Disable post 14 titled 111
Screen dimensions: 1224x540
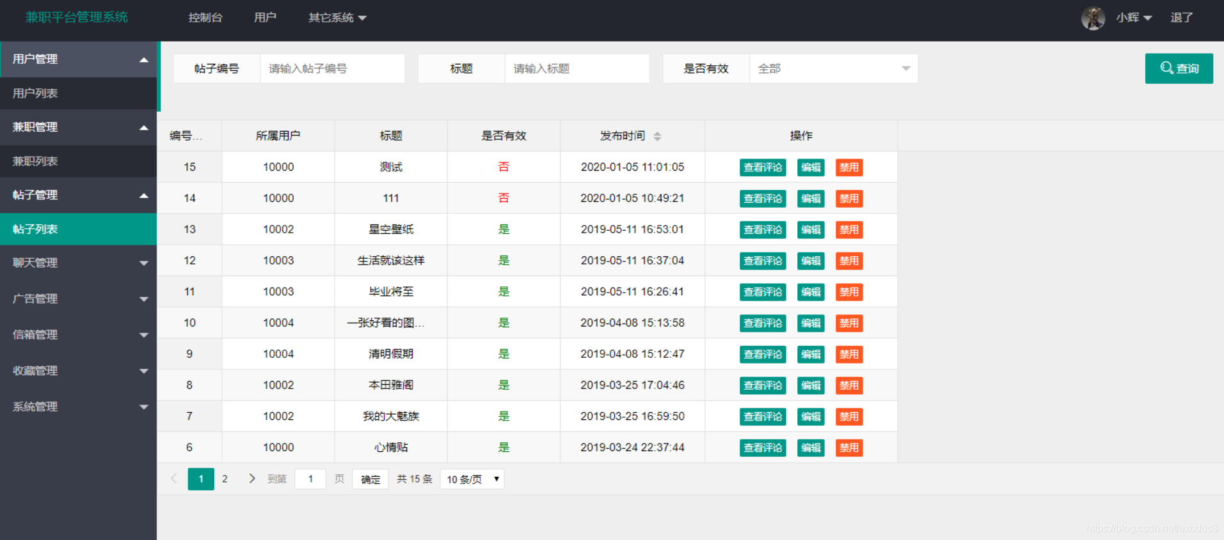[x=849, y=199]
